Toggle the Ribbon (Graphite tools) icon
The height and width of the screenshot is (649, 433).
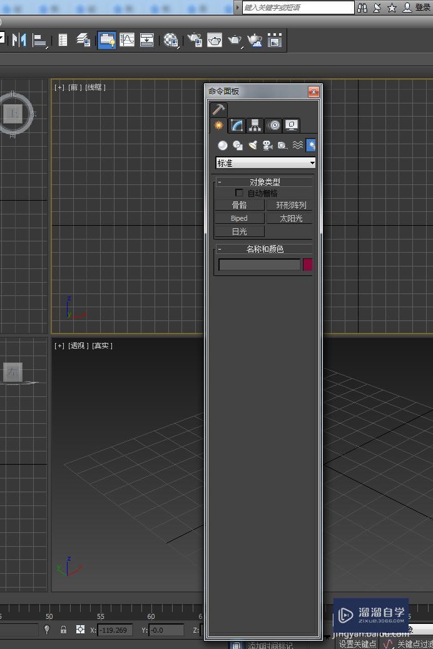[x=106, y=40]
